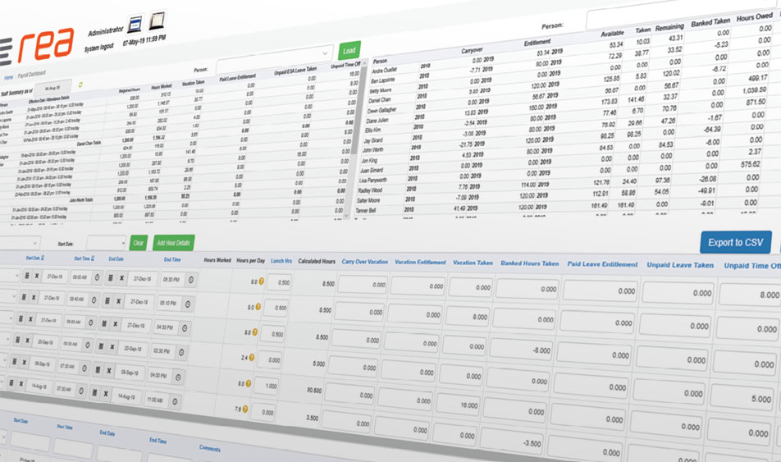
Task: Select Andre Ouellet in the person table
Action: coord(384,71)
